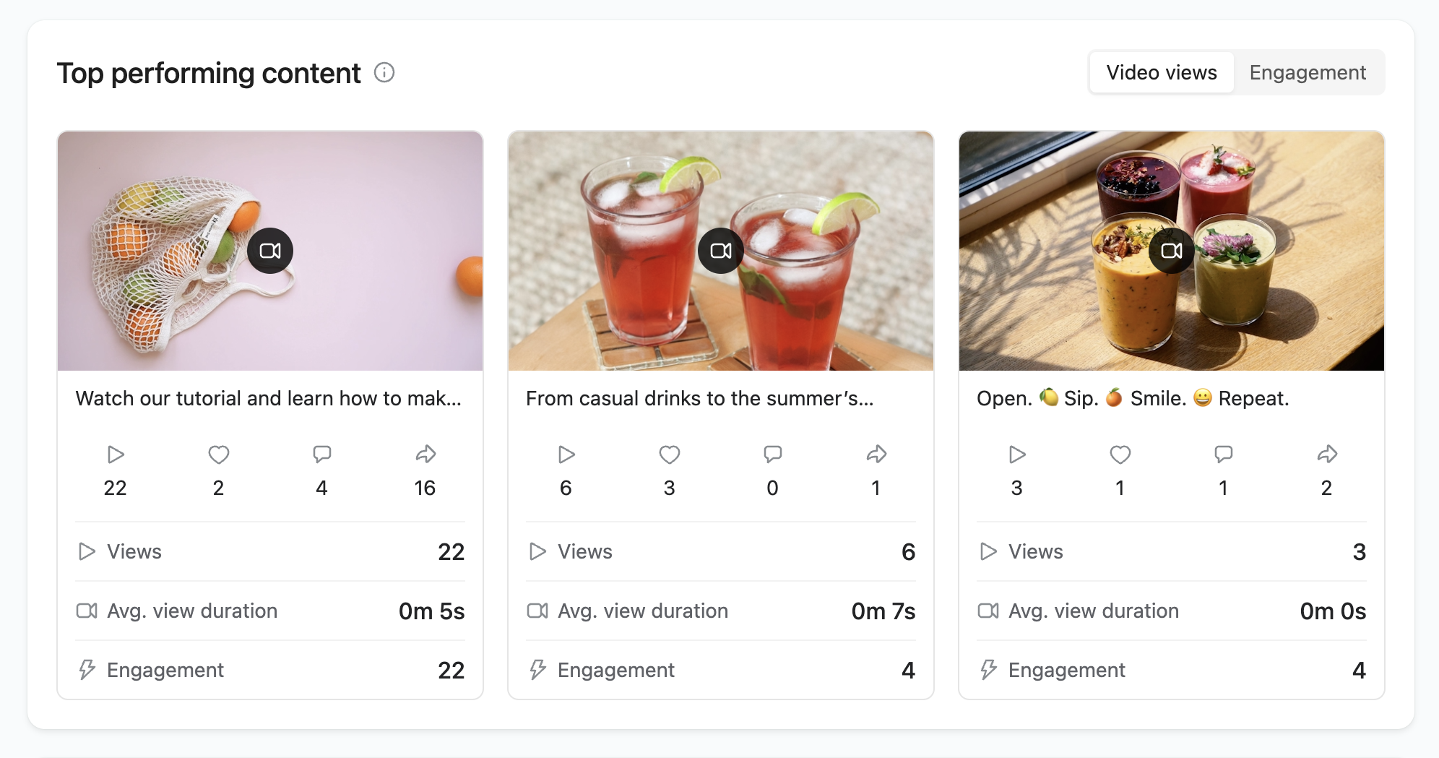This screenshot has height=758, width=1439.
Task: Click info icon beside Top performing content
Action: tap(384, 72)
